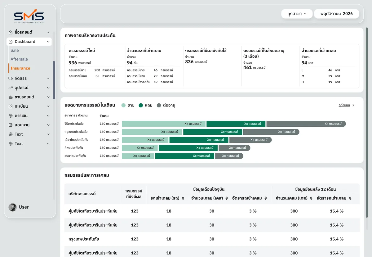Collapse the Dashboard menu chevron
Viewport: 372px width, 257px height.
click(48, 42)
